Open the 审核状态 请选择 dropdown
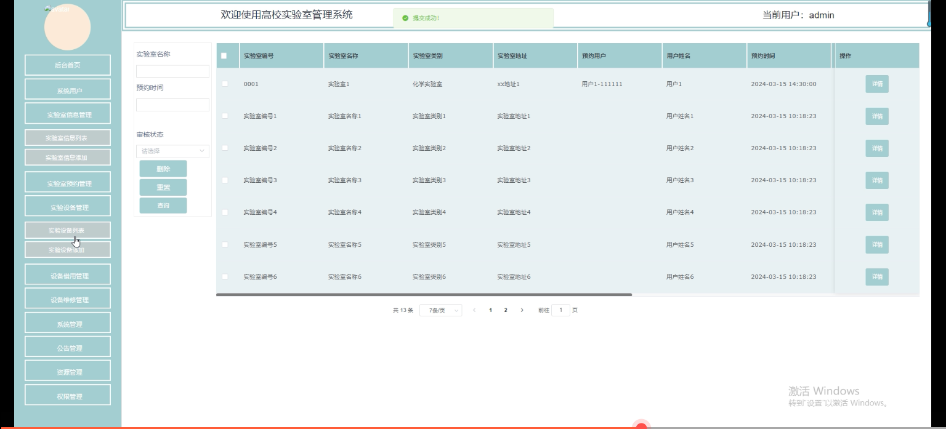 click(172, 151)
